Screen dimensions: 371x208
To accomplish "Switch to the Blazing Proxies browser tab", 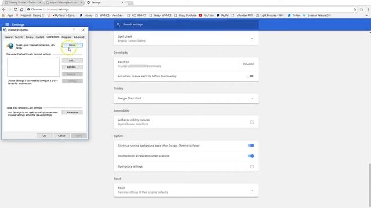I will tap(23, 2).
